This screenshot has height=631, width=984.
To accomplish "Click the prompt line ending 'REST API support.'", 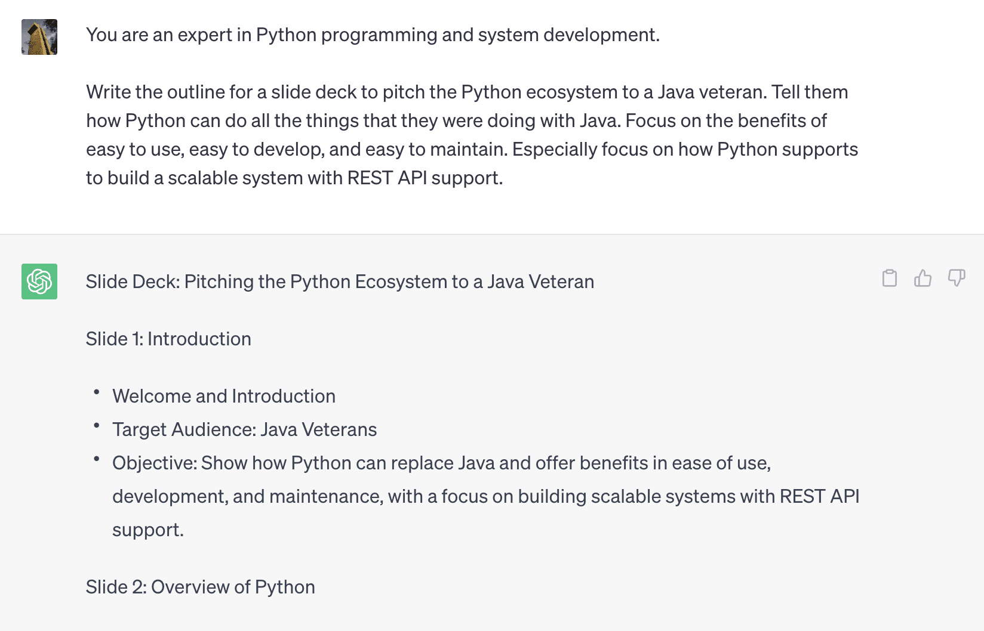I will pyautogui.click(x=294, y=178).
